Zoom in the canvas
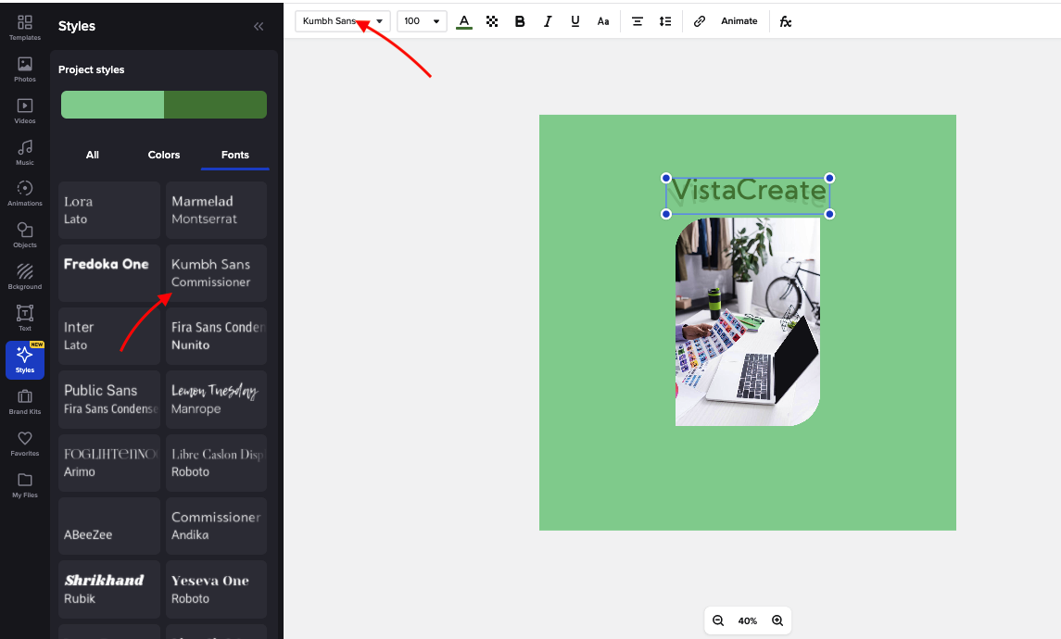The width and height of the screenshot is (1061, 639). 777,620
